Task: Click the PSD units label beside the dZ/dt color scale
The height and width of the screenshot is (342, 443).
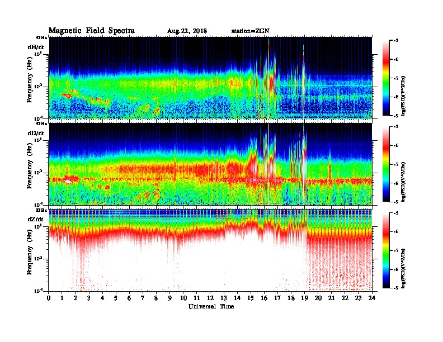Action: pos(404,268)
